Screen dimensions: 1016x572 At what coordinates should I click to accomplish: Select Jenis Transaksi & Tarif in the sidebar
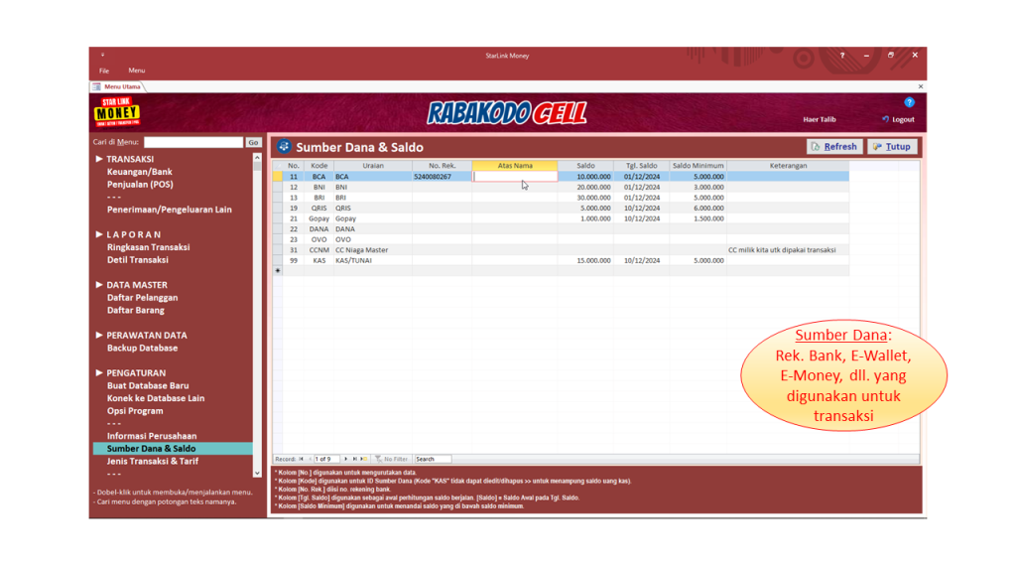click(152, 461)
